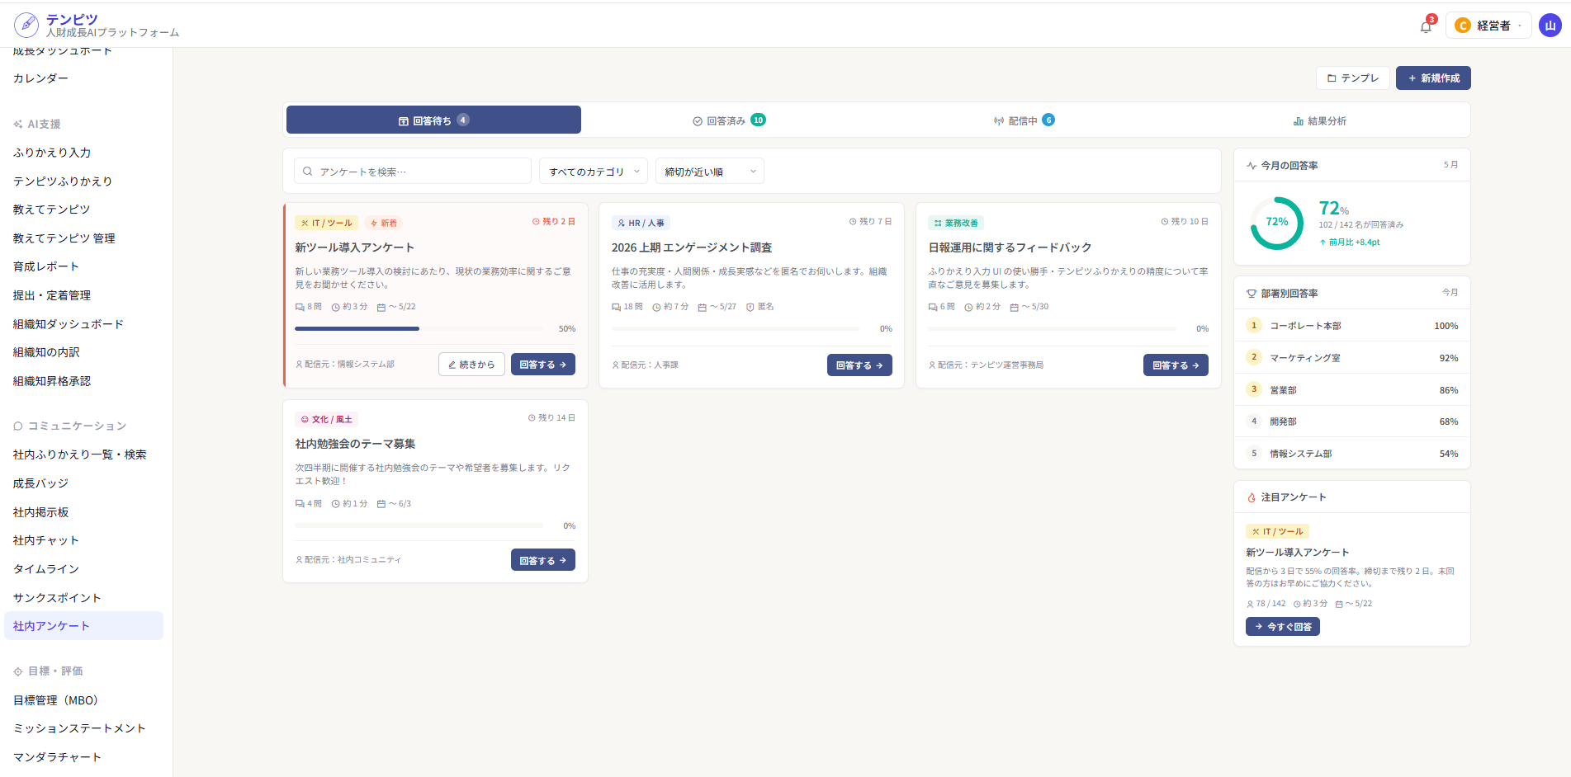Click the 部署別回答率 trophy icon
1571x777 pixels.
pos(1252,294)
